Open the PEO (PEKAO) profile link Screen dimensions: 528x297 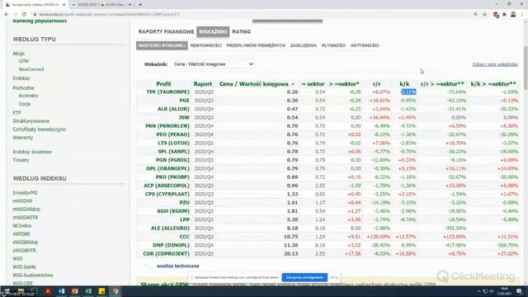tap(172, 134)
